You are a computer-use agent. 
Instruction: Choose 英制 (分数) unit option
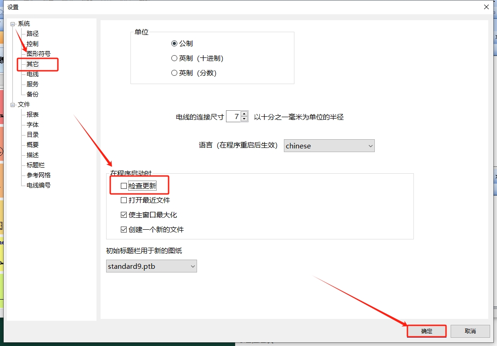[174, 73]
